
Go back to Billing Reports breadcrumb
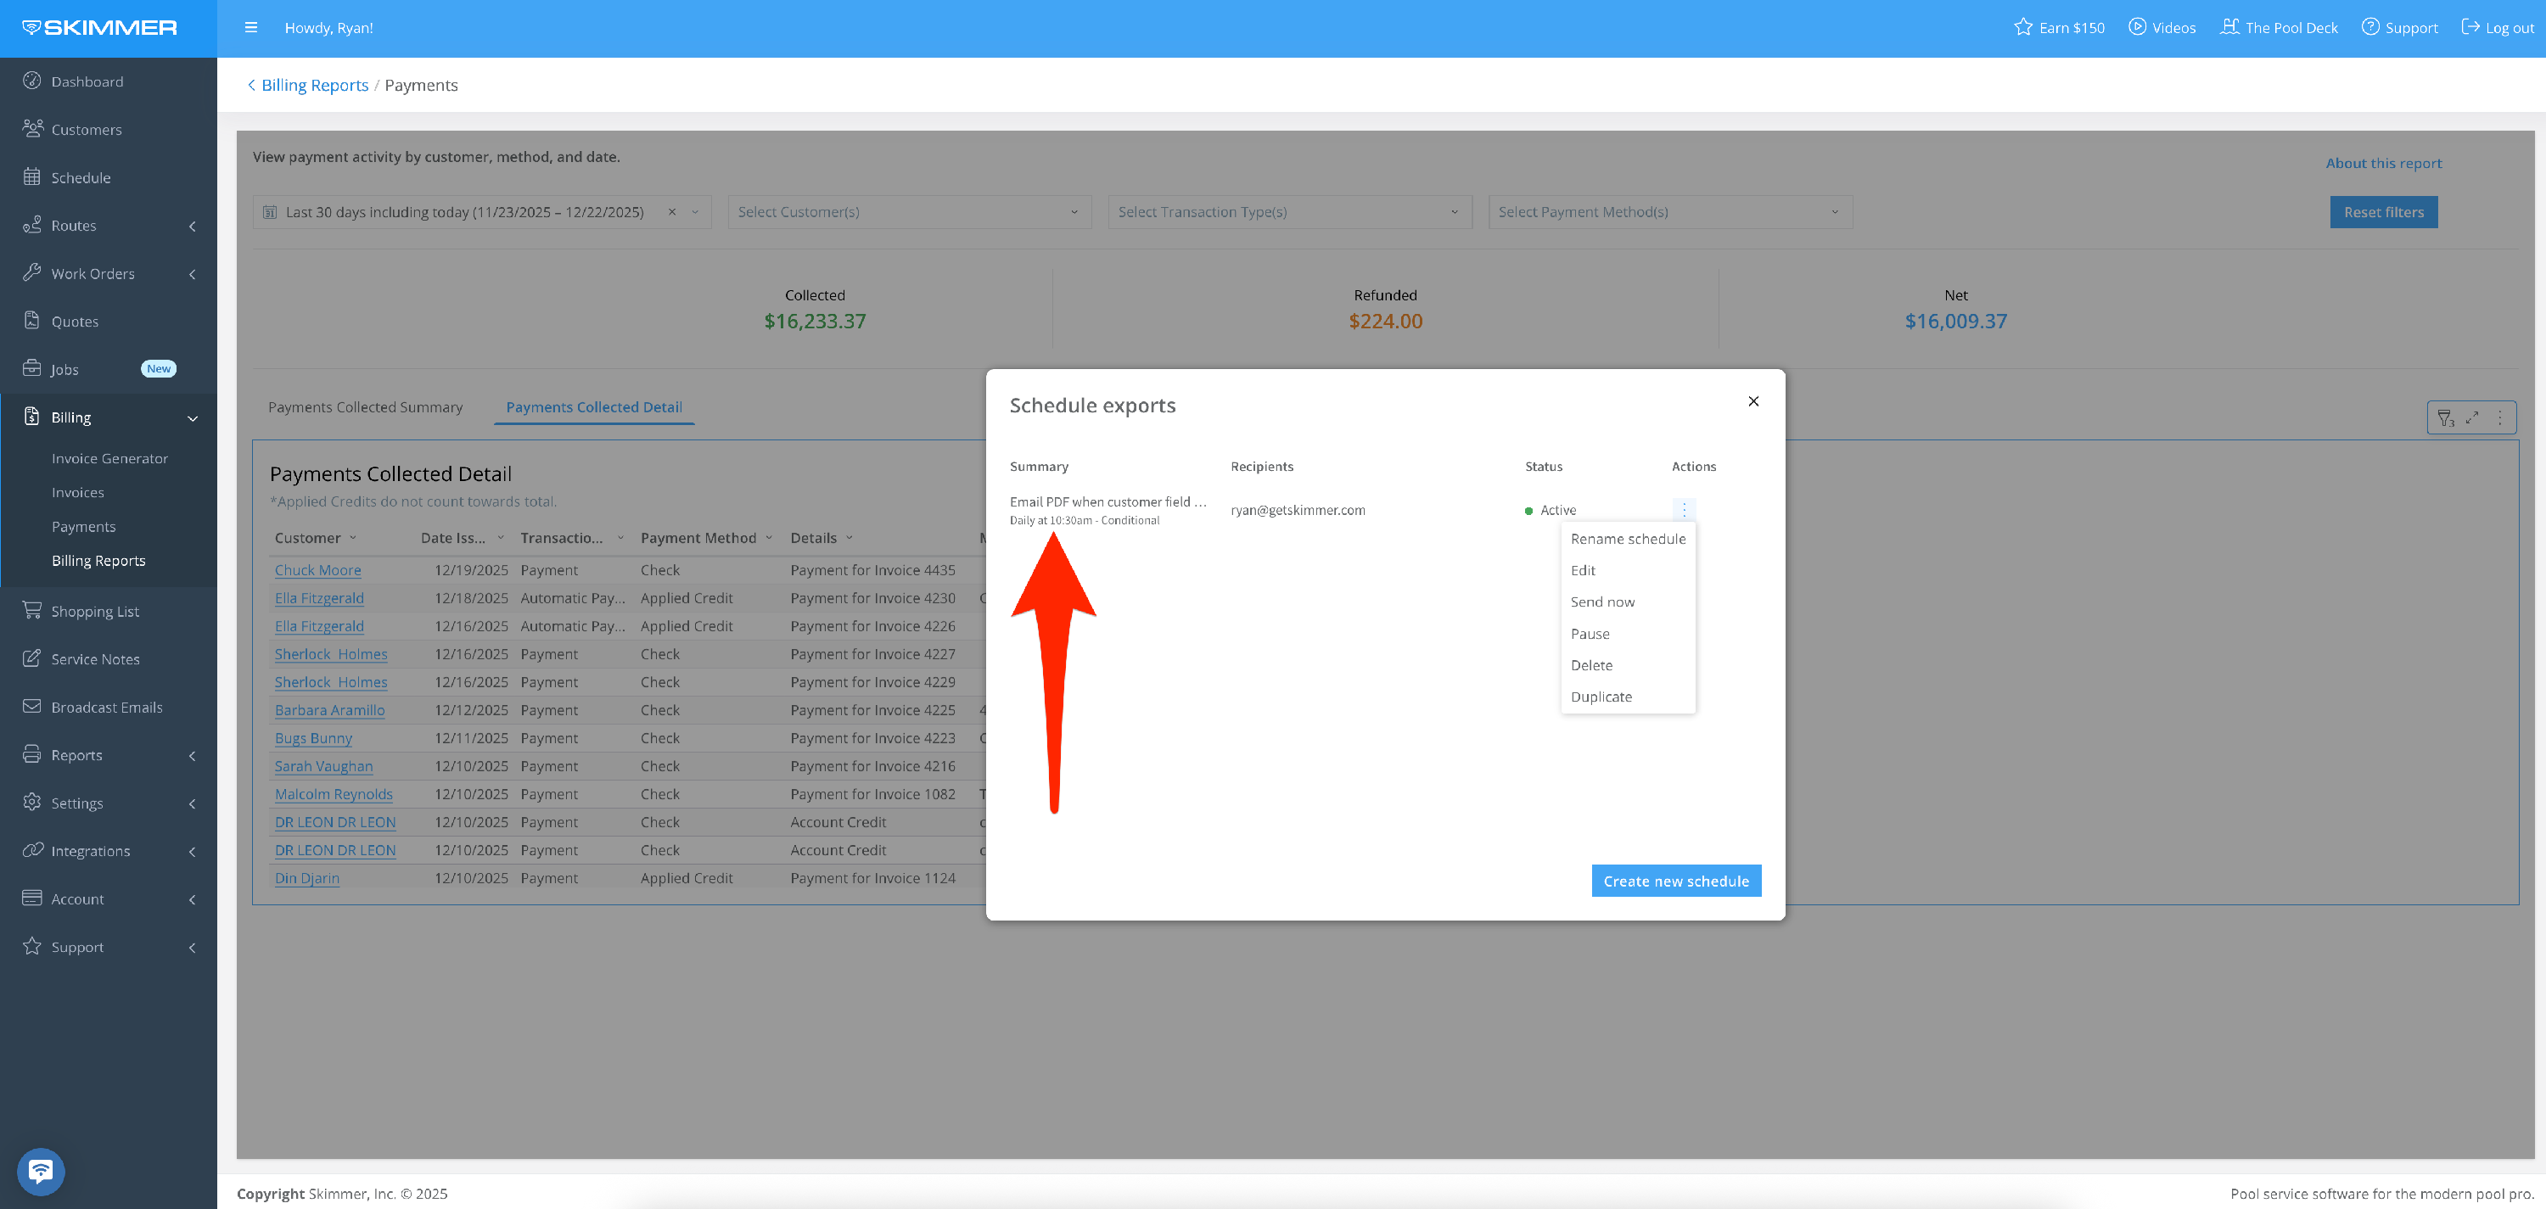314,85
